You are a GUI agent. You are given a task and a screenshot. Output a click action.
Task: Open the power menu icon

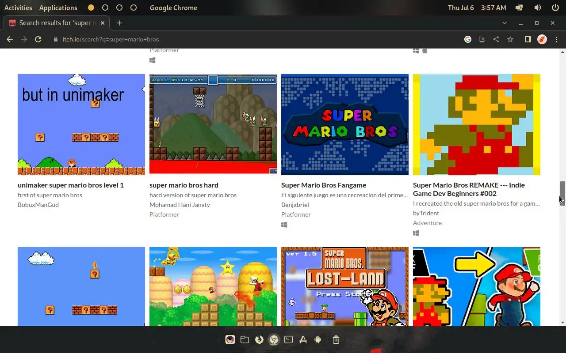555,8
